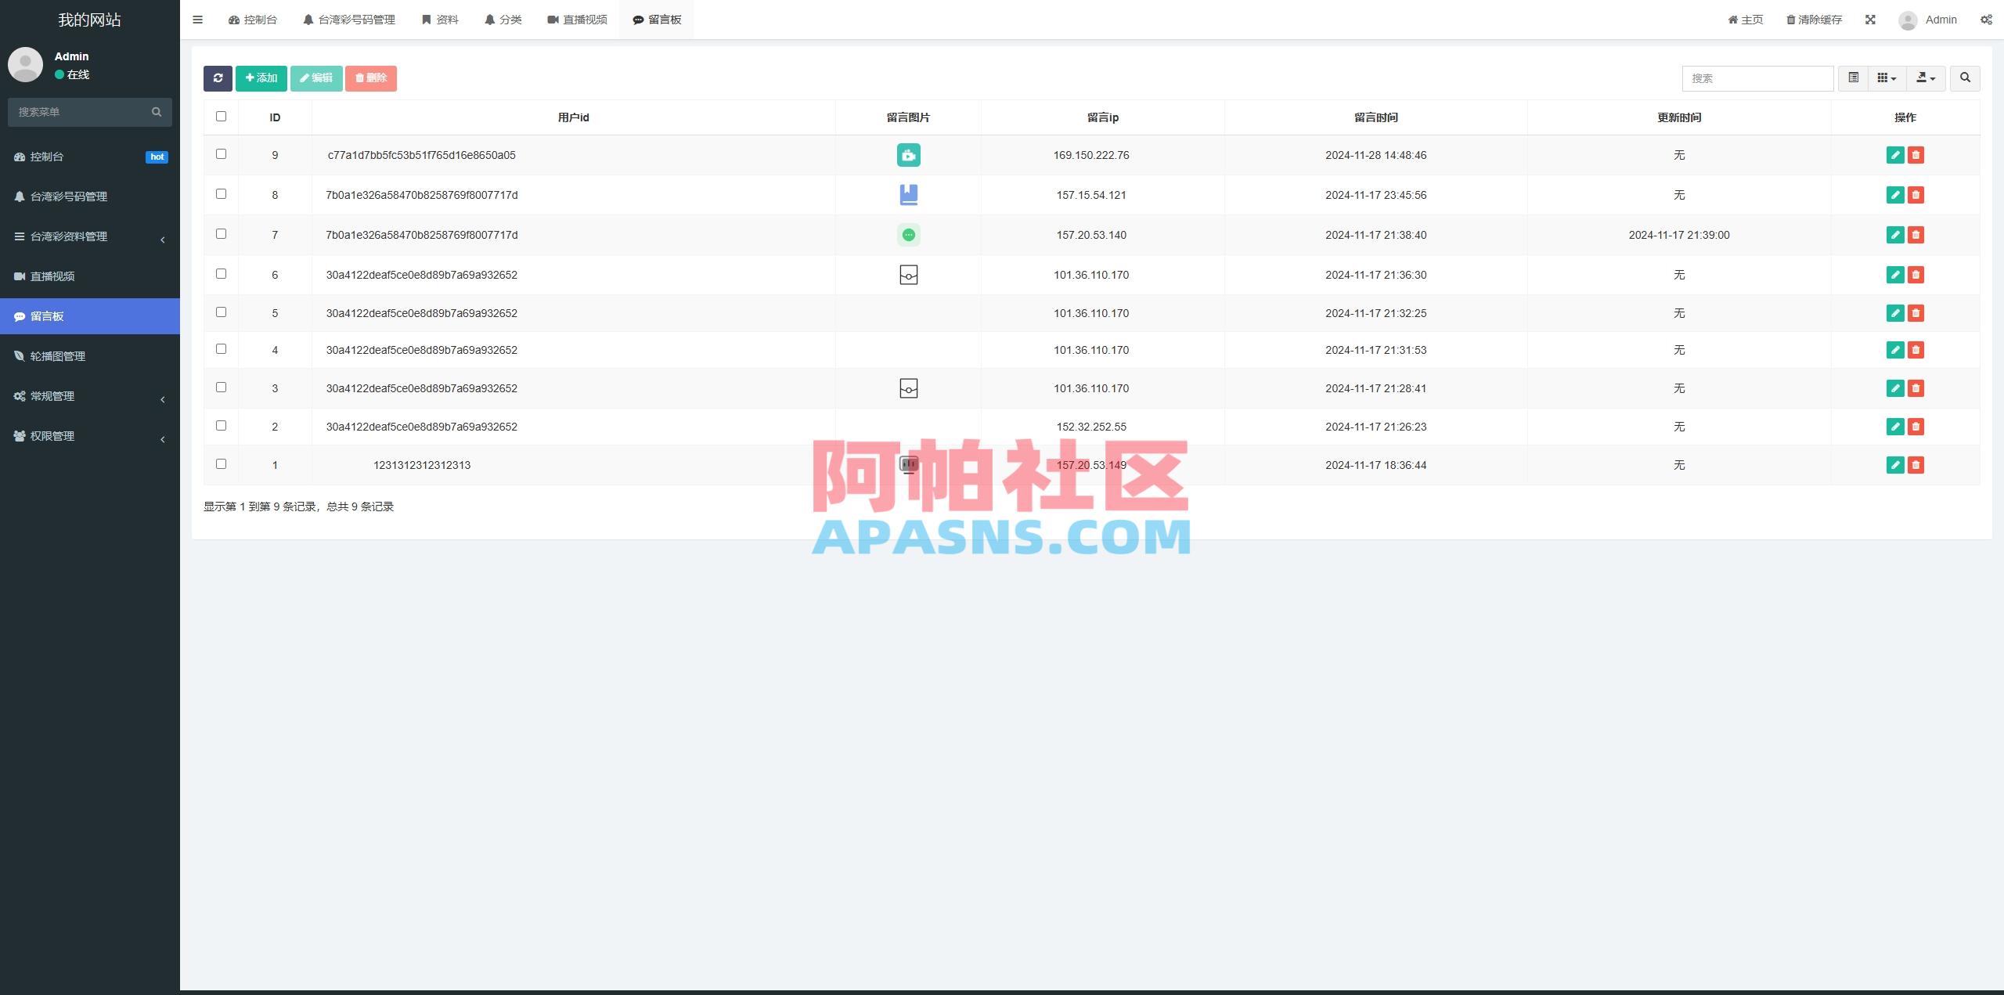
Task: Check the checkbox for record ID 5
Action: [221, 311]
